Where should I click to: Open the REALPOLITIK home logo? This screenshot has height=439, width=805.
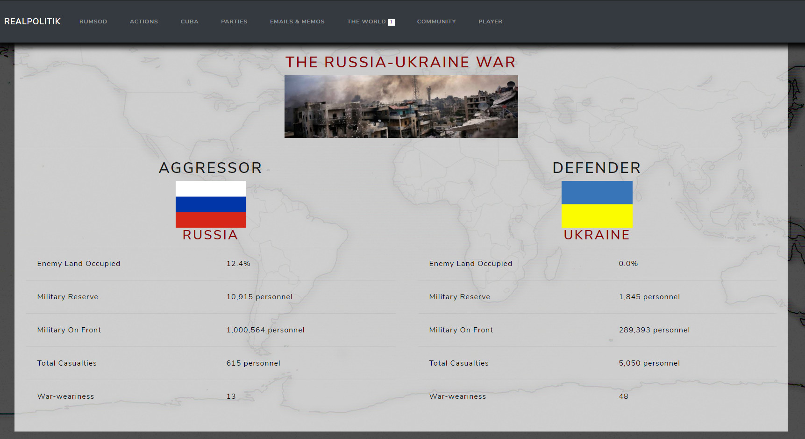pos(32,21)
